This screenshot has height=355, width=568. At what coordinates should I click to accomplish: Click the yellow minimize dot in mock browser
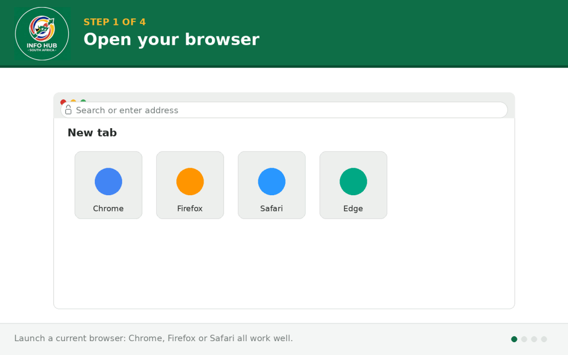73,101
